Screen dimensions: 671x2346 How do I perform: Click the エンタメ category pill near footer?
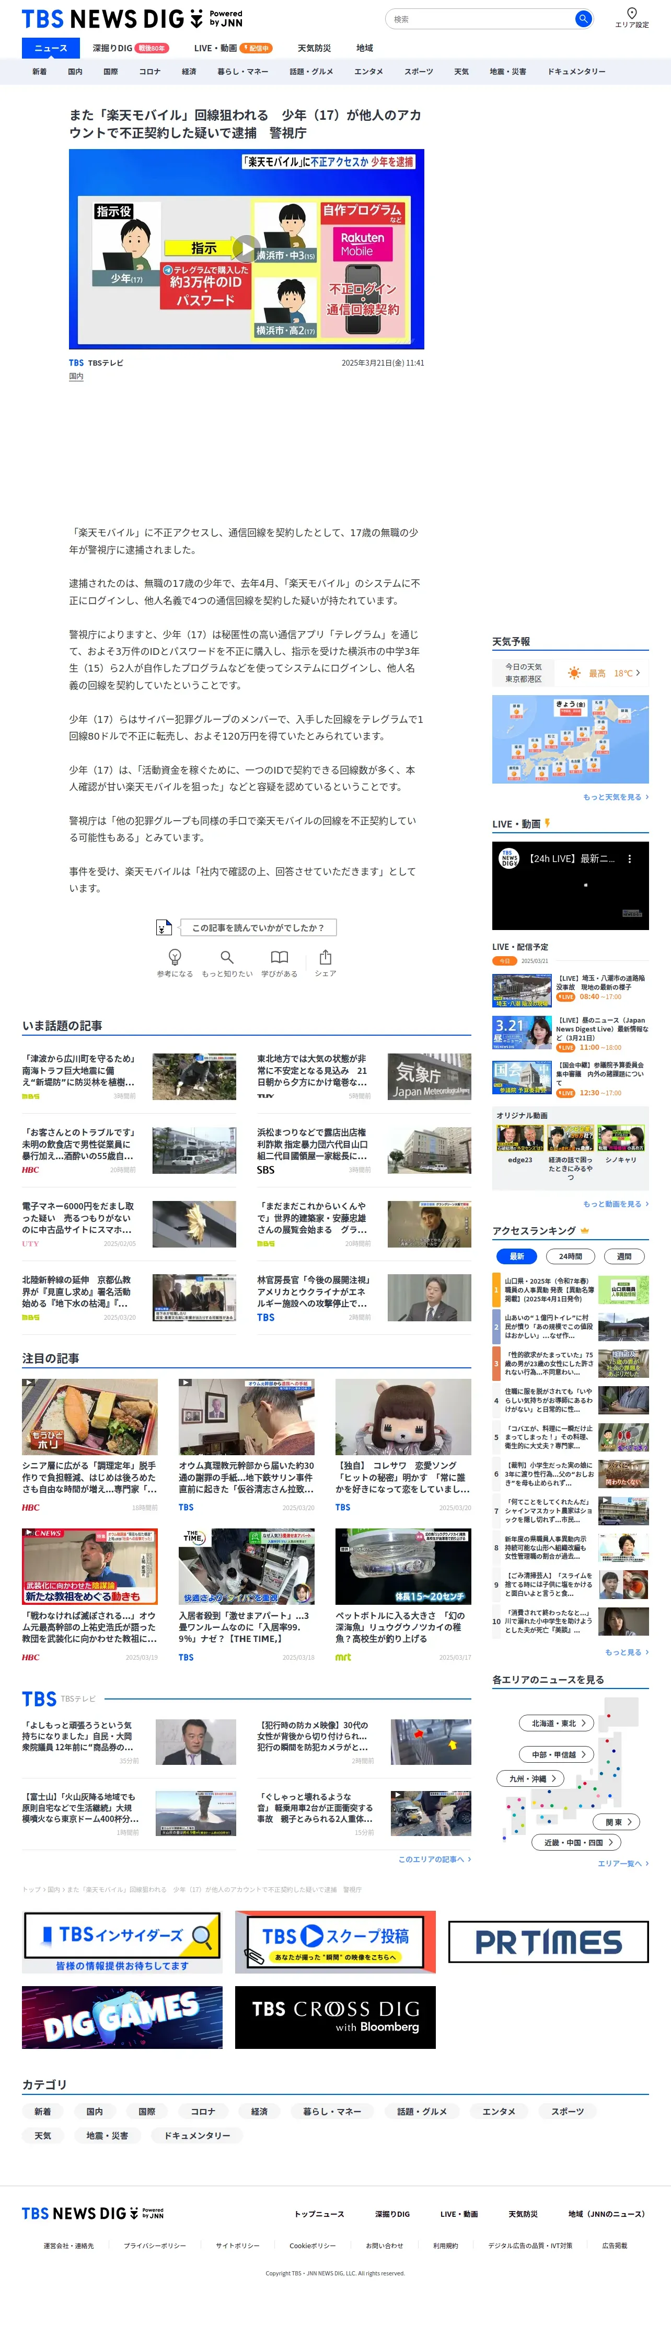click(x=499, y=2111)
